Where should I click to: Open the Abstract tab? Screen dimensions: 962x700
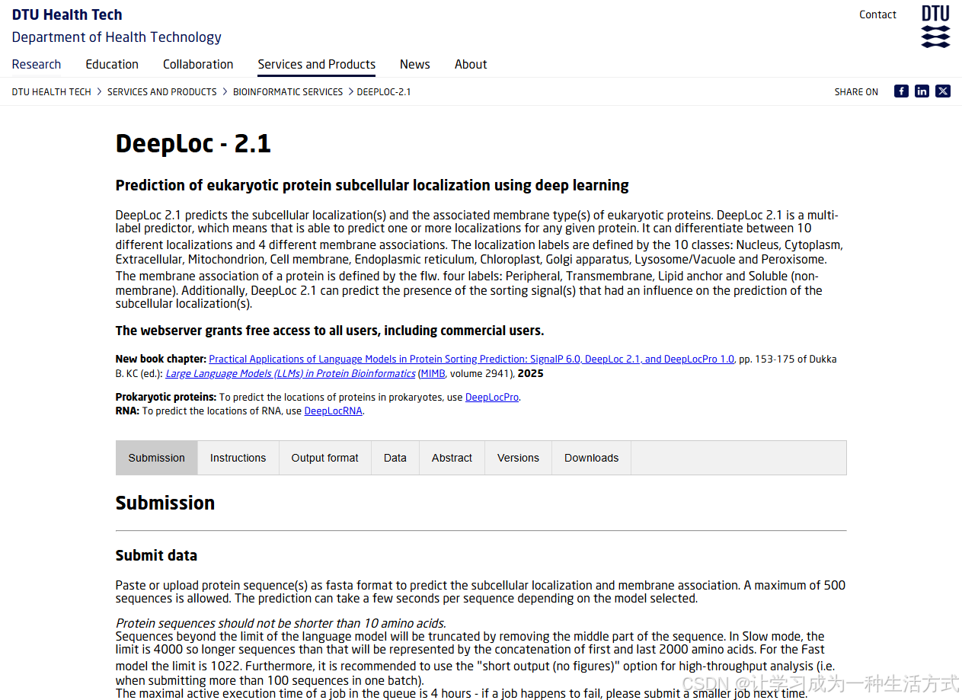[452, 458]
